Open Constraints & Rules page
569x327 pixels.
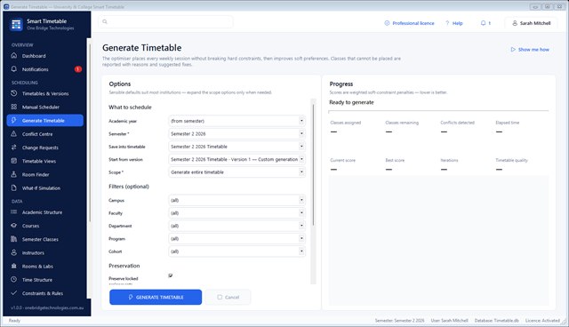coord(45,293)
